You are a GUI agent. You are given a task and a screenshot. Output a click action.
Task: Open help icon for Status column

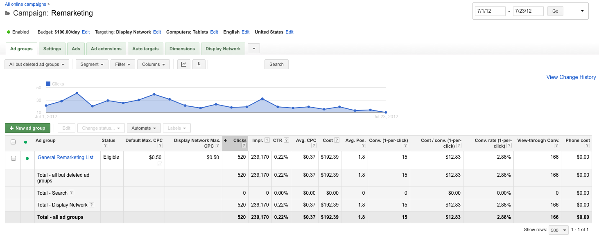(x=105, y=146)
